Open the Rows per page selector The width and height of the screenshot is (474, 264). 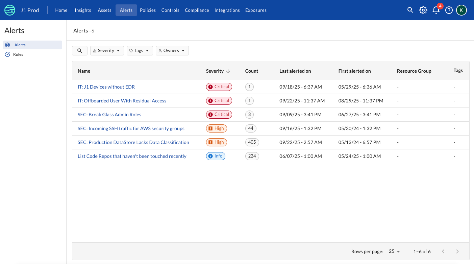pos(394,251)
